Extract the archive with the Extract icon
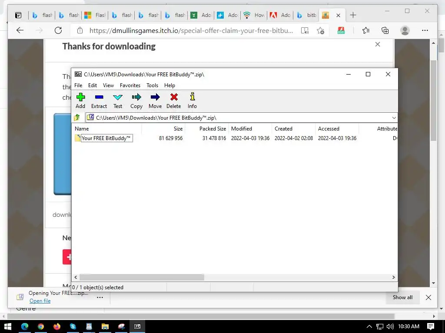The height and width of the screenshot is (333, 445). point(99,101)
